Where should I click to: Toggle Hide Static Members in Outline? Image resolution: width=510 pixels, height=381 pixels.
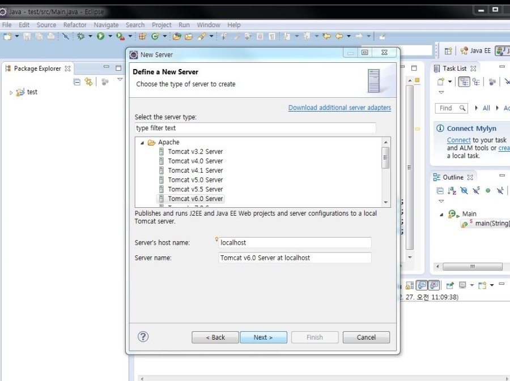coord(476,191)
